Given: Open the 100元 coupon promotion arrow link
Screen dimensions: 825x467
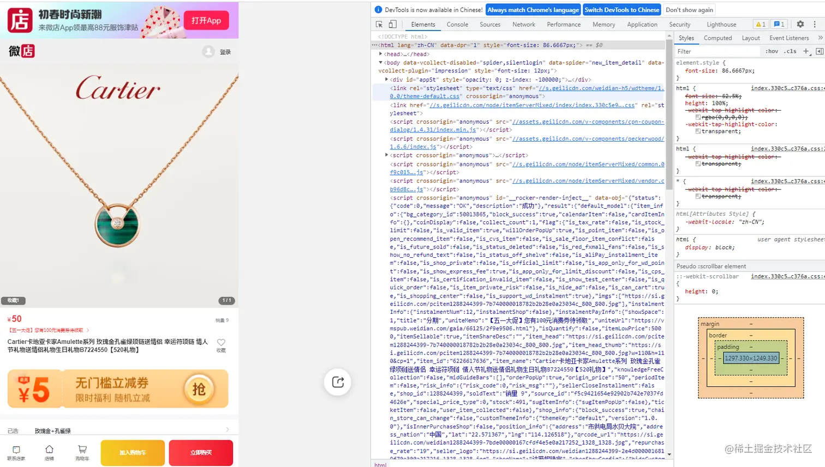Looking at the screenshot, I should (x=87, y=330).
